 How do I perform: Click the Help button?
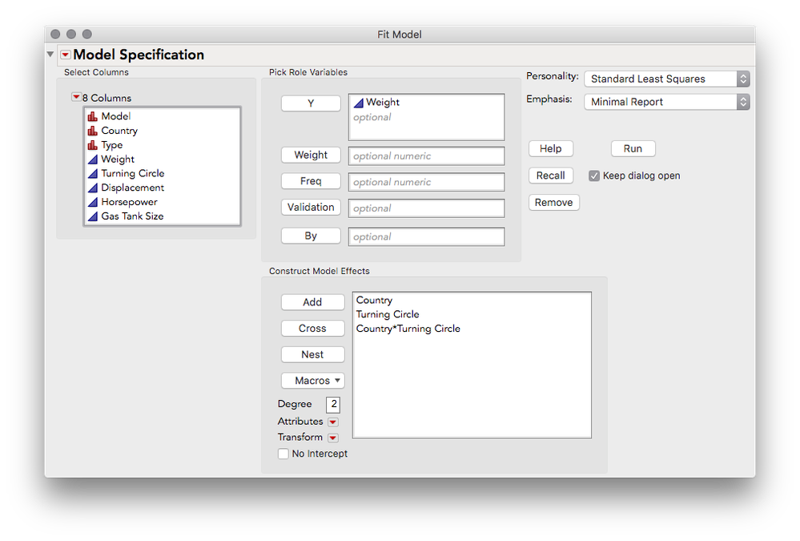[x=551, y=148]
